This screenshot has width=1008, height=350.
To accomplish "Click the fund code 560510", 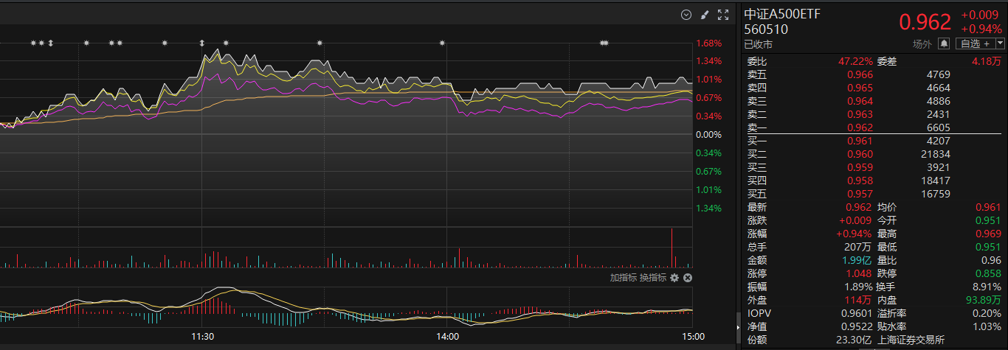I will pyautogui.click(x=766, y=30).
